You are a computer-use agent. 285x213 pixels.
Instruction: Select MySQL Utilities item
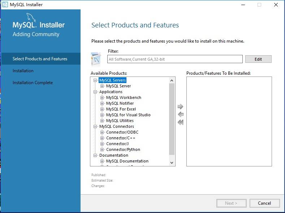(x=120, y=121)
